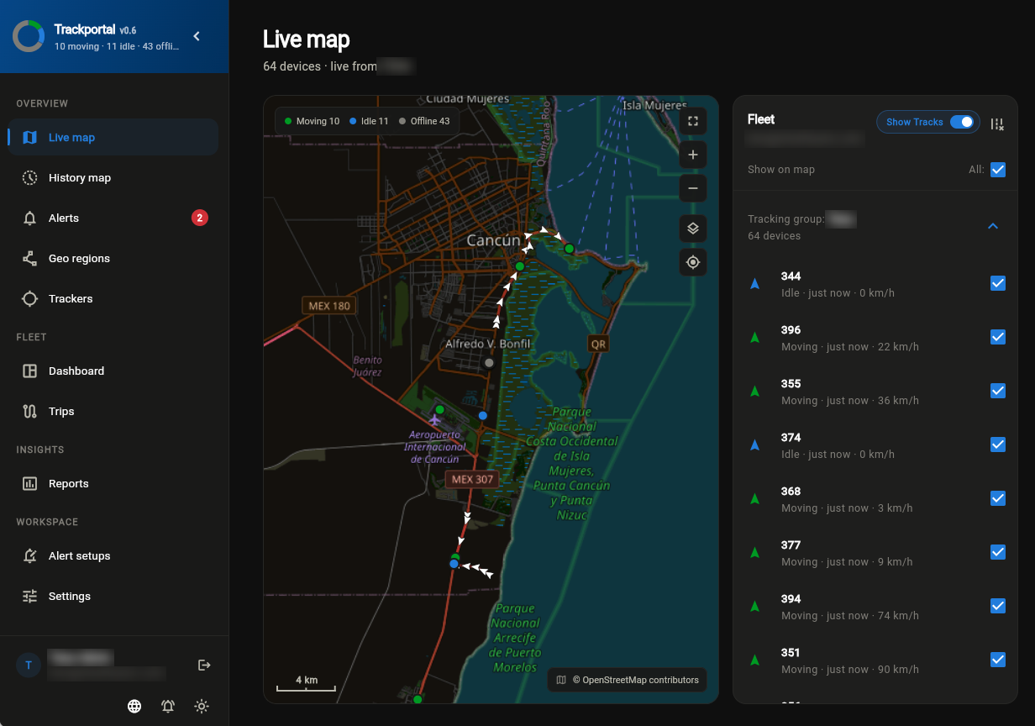1035x726 pixels.
Task: Click the idle arrow icon for device 344
Action: click(754, 284)
